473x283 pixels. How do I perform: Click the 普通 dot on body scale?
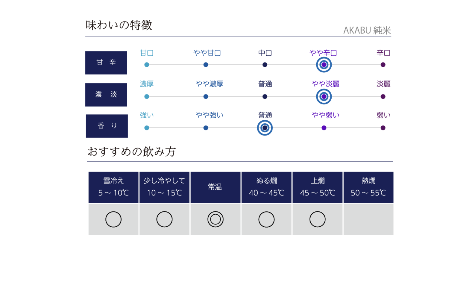(265, 97)
